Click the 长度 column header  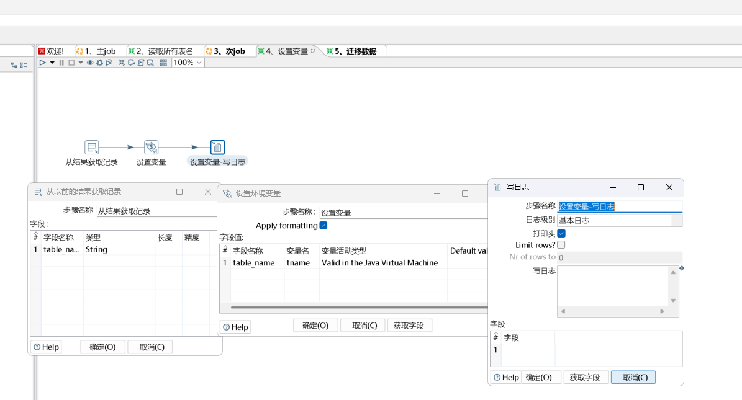pos(168,238)
